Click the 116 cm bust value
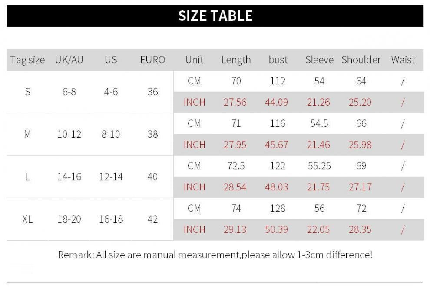Viewport: 430px width, 287px height. pos(278,123)
